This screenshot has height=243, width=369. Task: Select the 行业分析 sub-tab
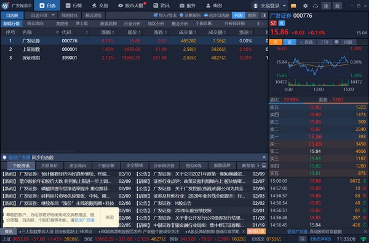132,23
